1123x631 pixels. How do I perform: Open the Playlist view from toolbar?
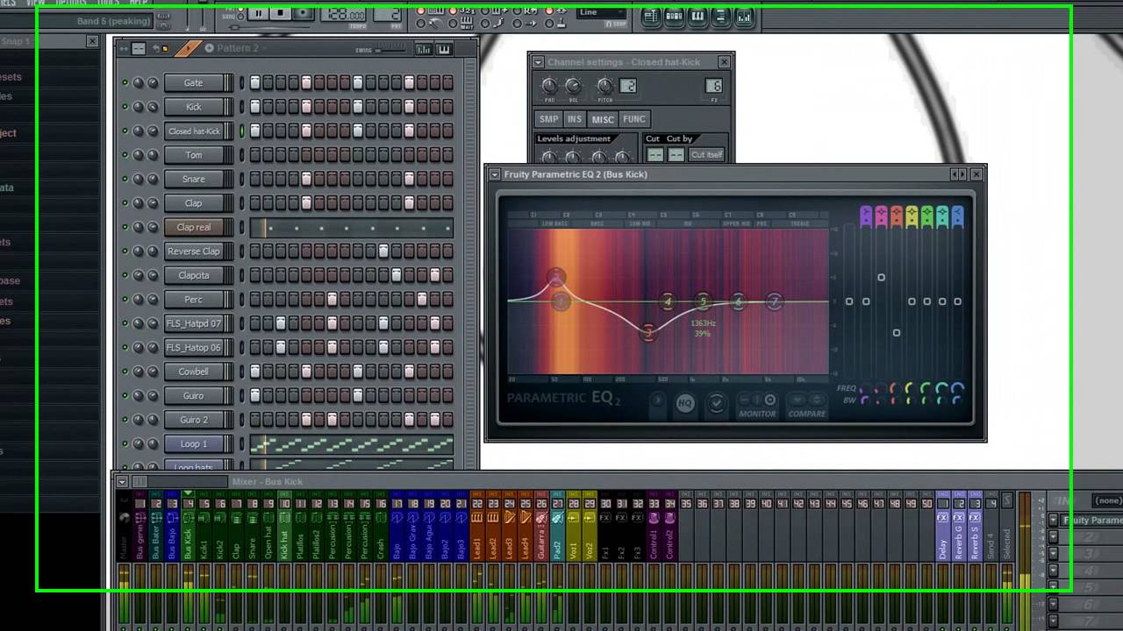point(651,16)
